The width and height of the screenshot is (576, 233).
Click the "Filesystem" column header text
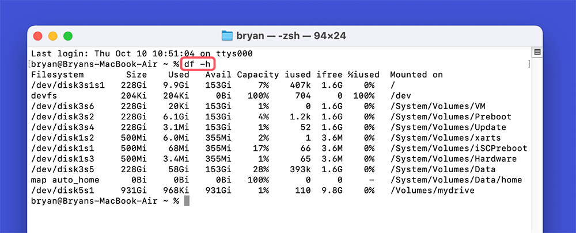tap(57, 75)
